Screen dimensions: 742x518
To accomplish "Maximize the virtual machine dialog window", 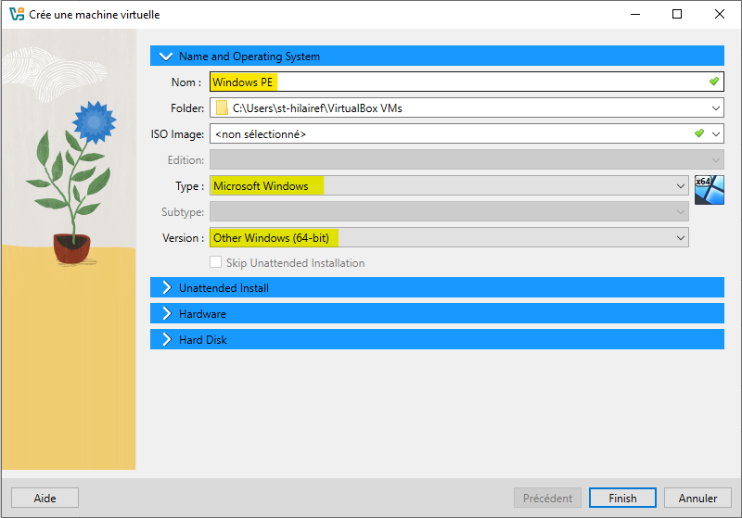I will (677, 14).
